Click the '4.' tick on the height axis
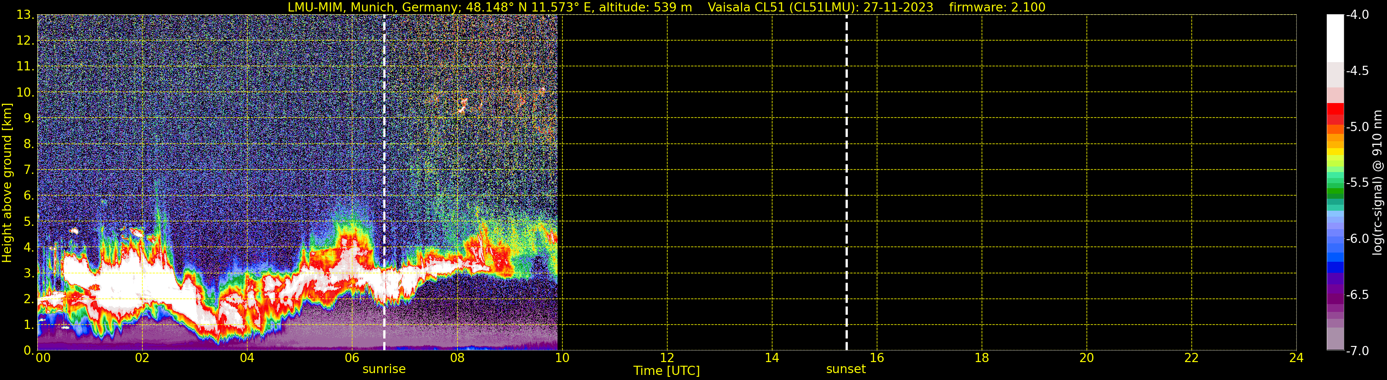 (29, 248)
